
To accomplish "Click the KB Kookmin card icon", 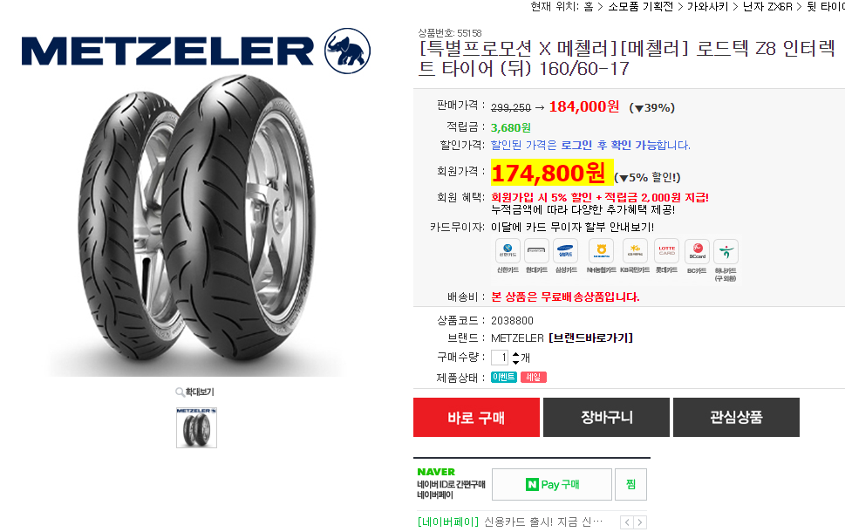I will [635, 252].
